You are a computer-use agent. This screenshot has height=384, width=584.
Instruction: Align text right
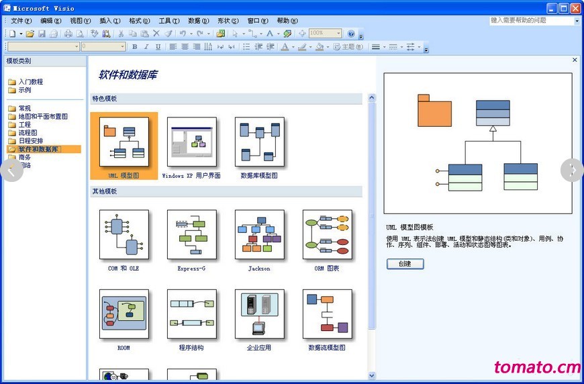[197, 47]
